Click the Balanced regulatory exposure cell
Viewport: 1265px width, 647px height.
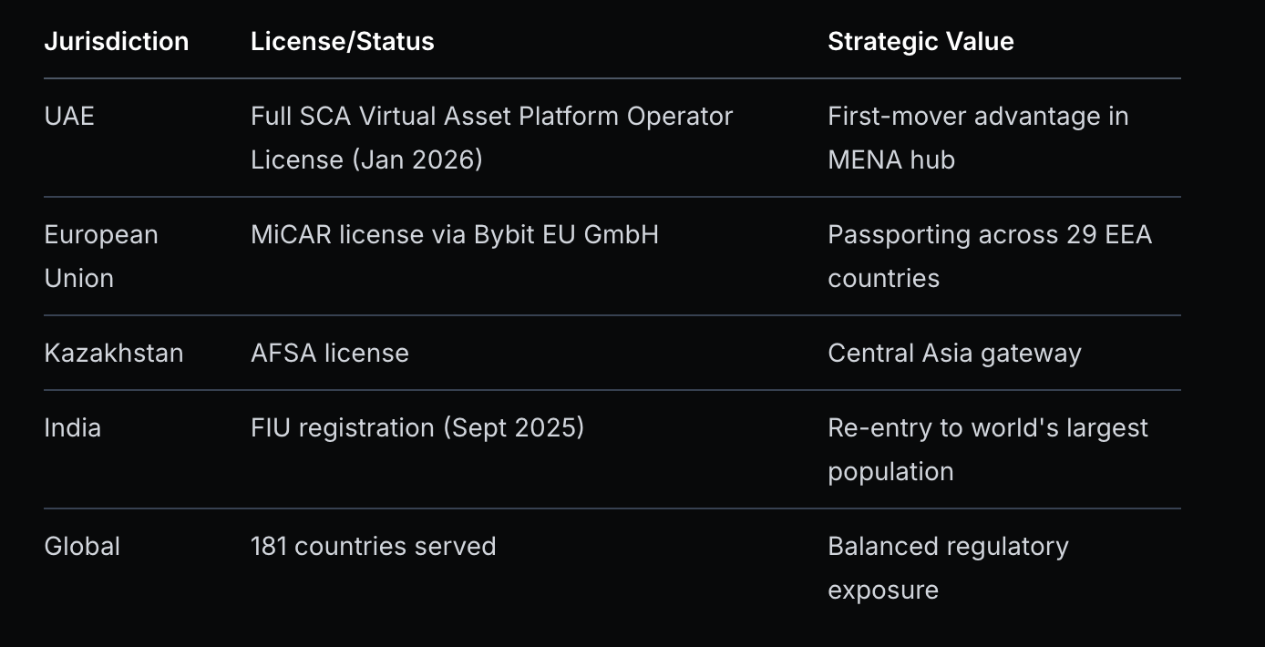pos(948,568)
